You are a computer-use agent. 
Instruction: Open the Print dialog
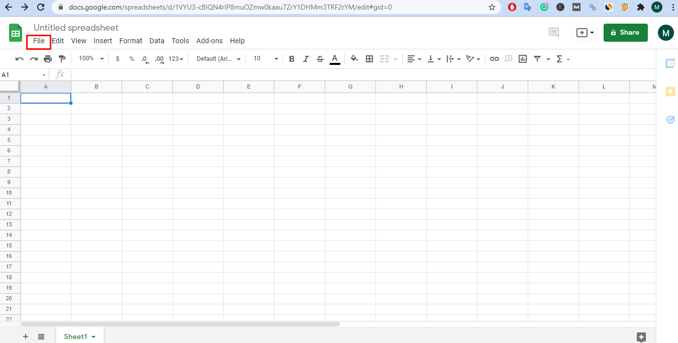click(48, 59)
